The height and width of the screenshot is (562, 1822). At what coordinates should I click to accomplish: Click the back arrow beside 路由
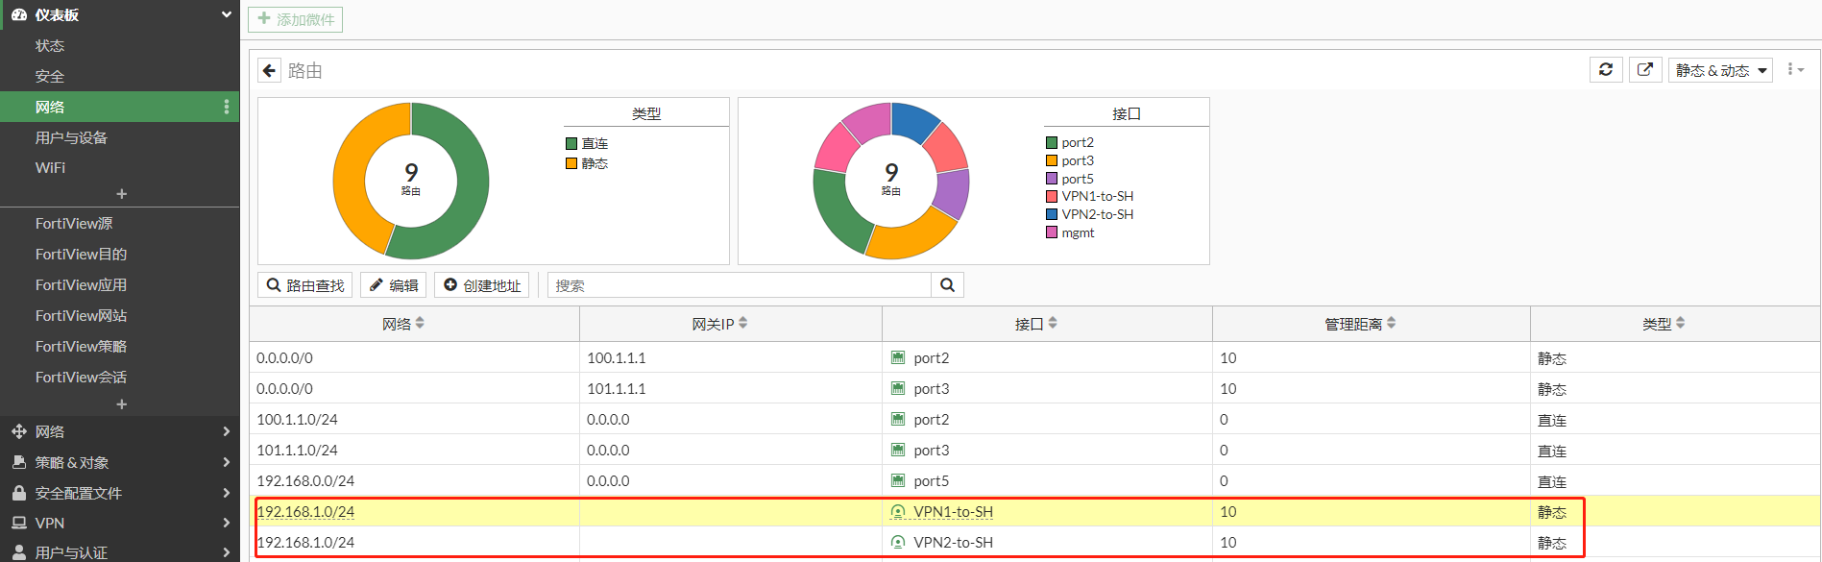270,70
